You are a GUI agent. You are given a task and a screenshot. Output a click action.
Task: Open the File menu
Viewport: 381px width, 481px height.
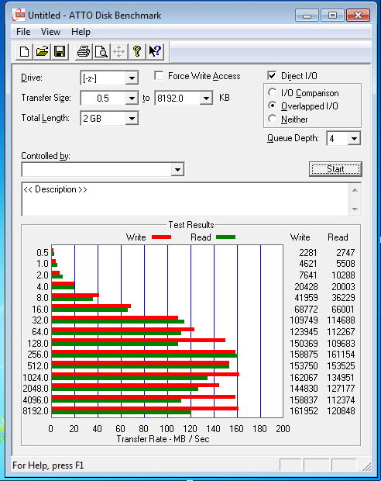(x=23, y=32)
